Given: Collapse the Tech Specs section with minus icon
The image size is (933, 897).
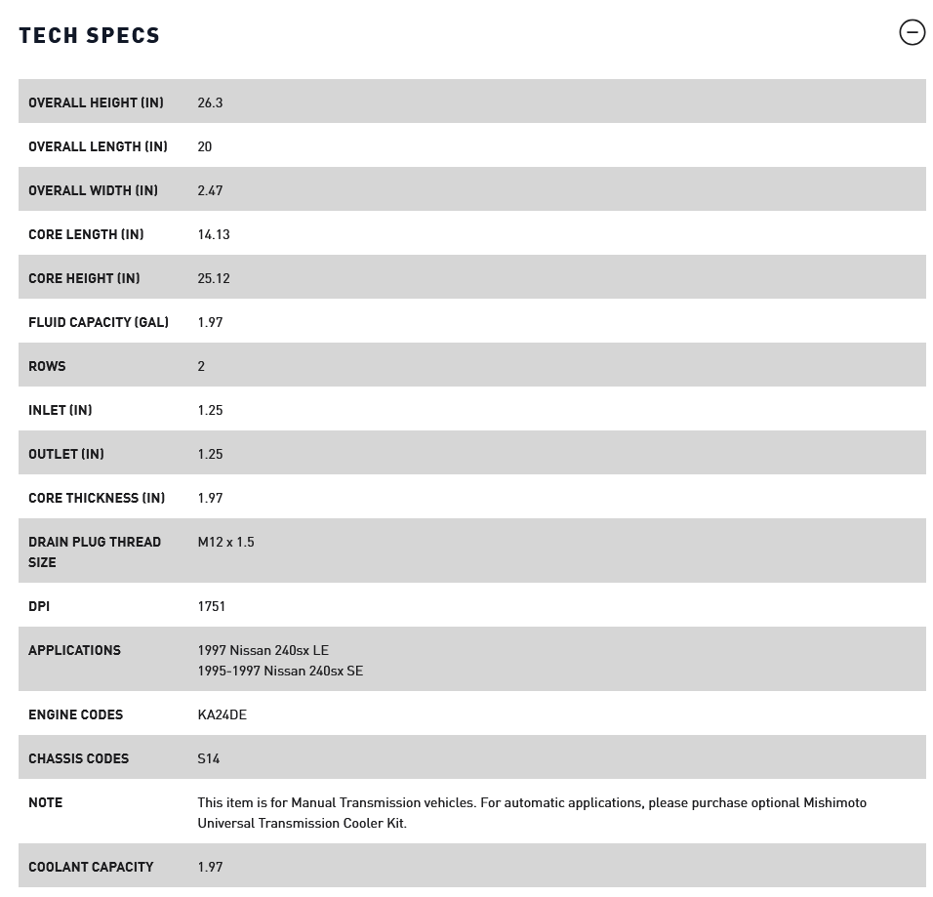Looking at the screenshot, I should (912, 32).
